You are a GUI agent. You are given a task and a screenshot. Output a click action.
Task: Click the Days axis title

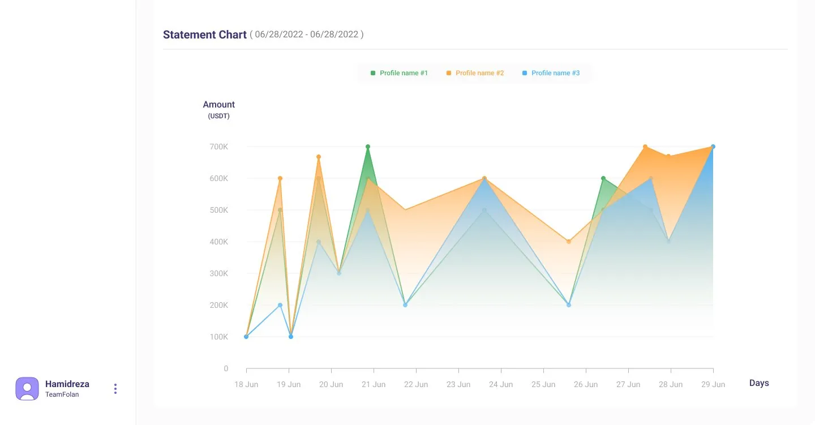tap(759, 383)
